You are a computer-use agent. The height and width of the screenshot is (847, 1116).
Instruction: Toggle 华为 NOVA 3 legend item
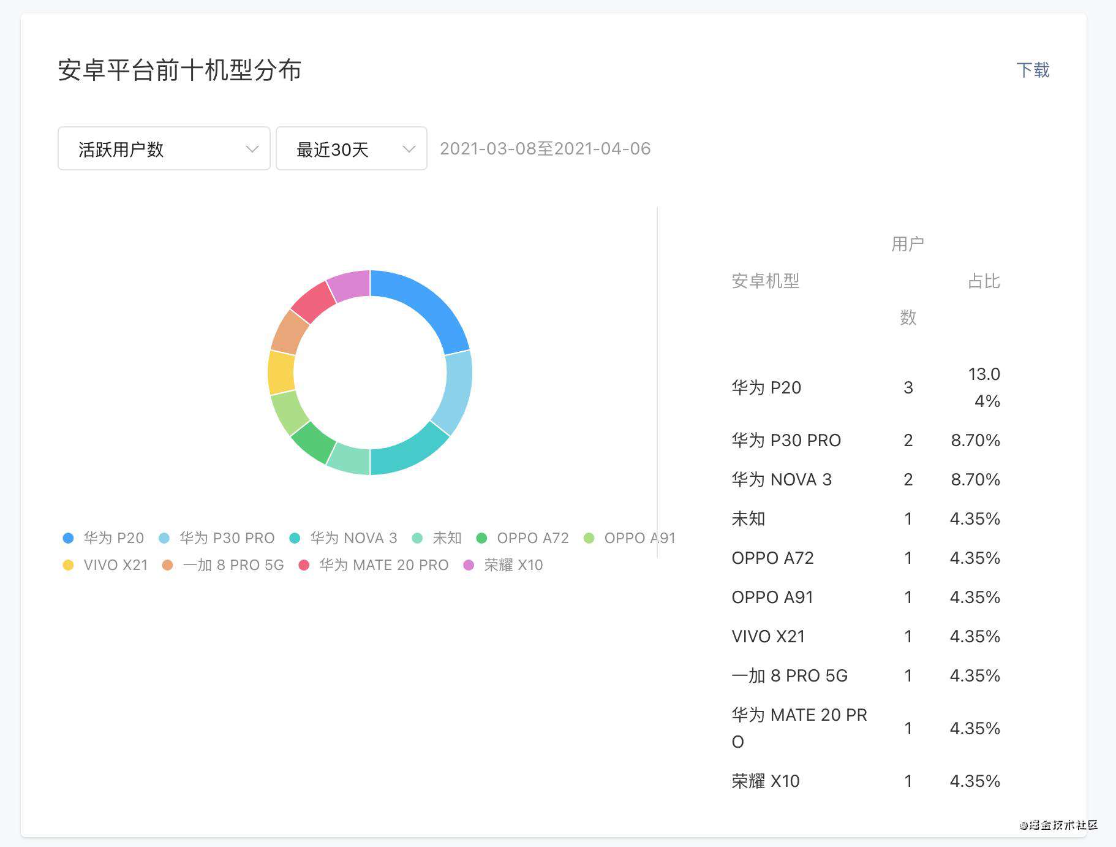(343, 538)
